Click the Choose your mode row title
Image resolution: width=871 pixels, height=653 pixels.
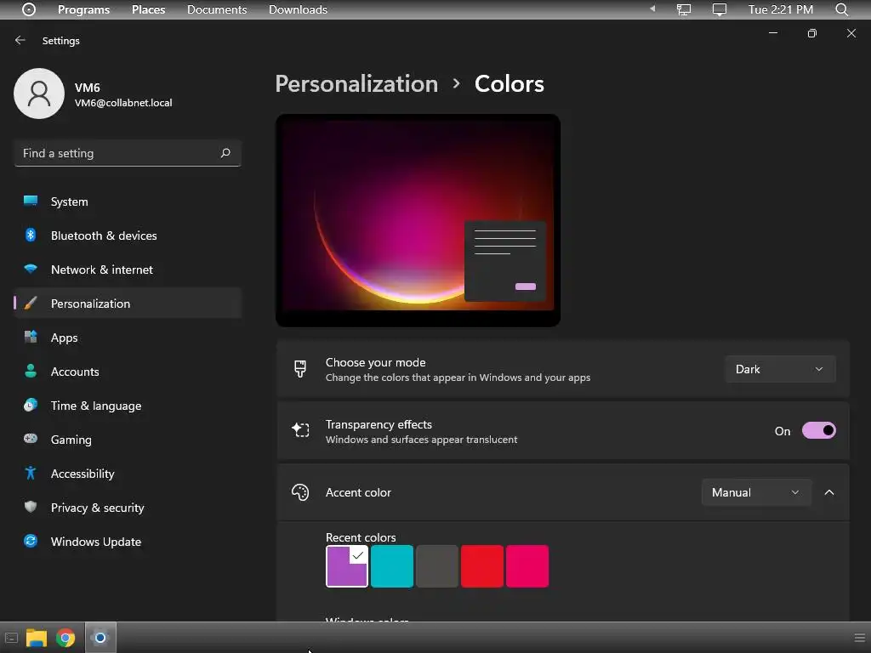coord(375,362)
